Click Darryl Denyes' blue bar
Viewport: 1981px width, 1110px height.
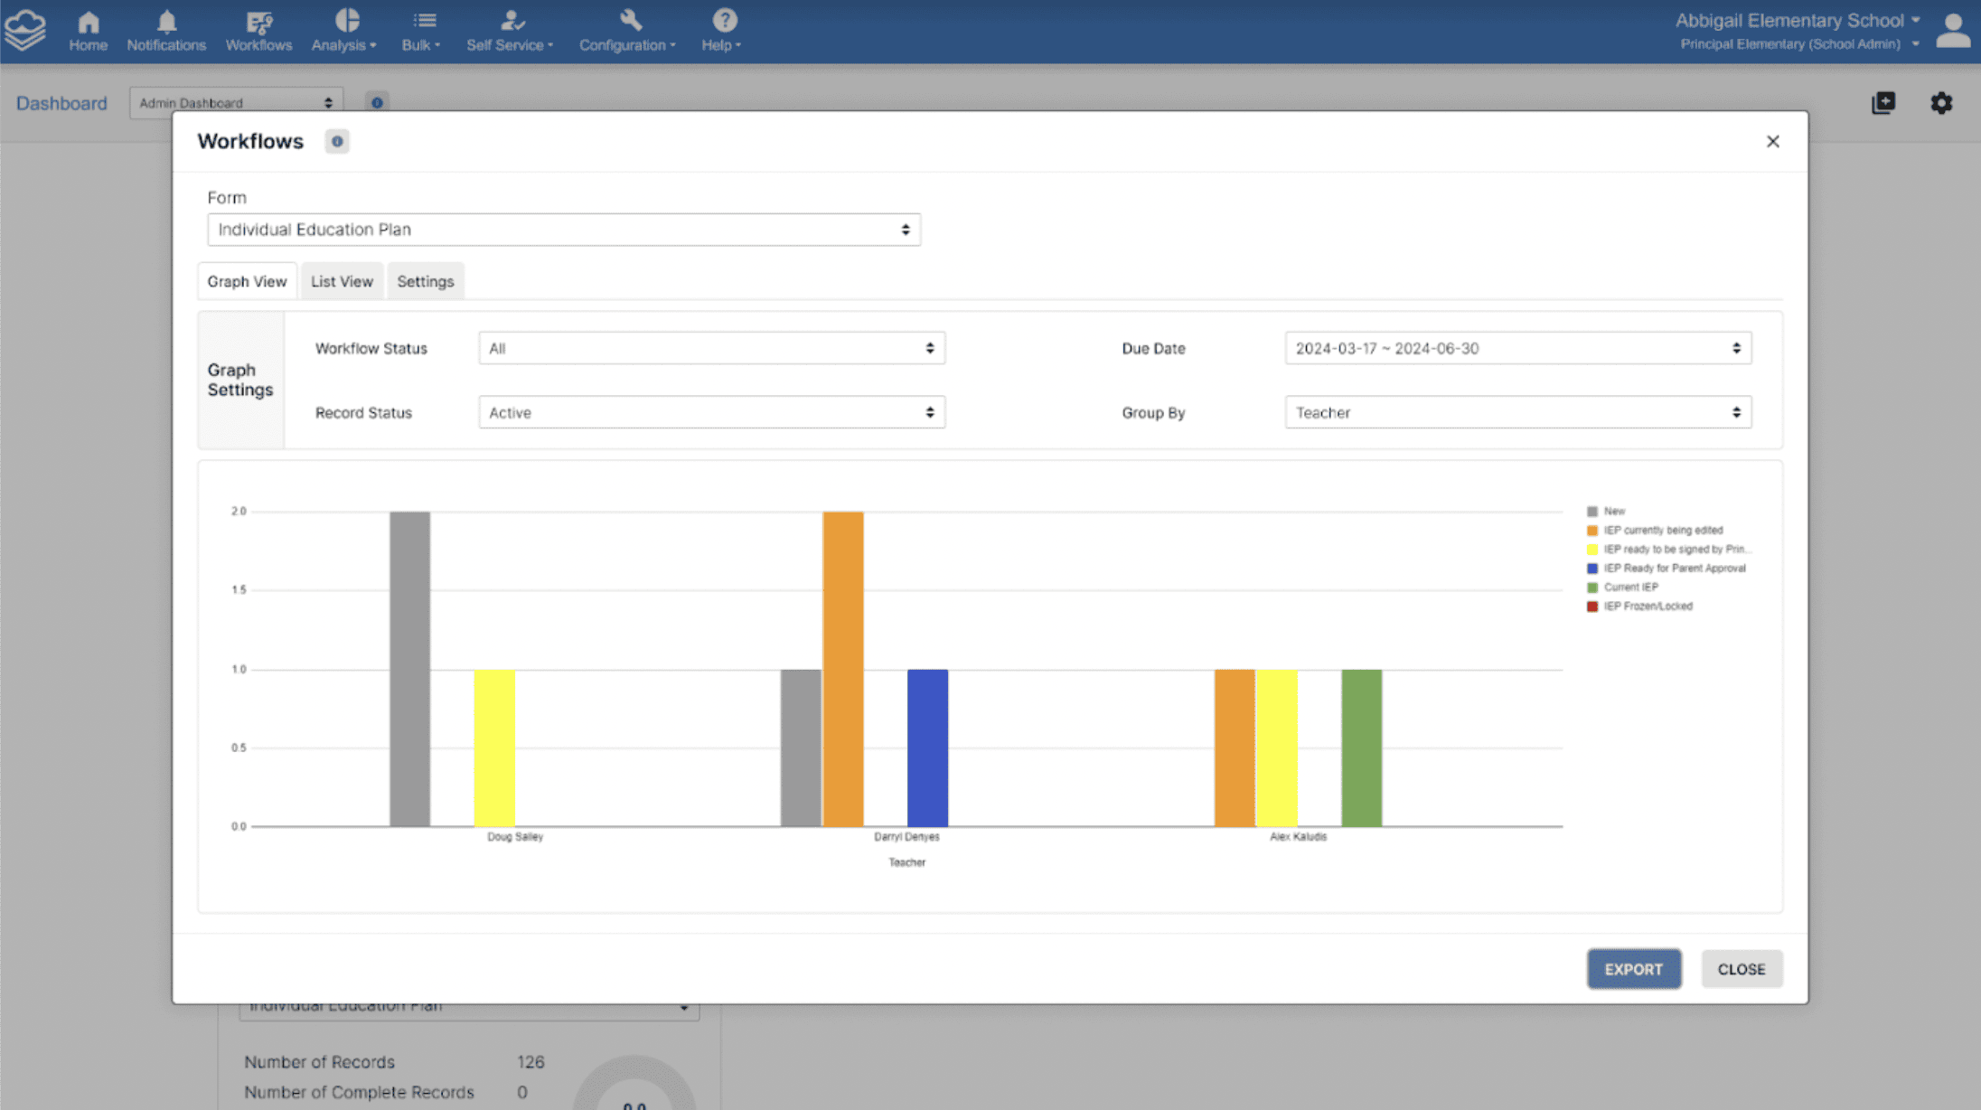point(928,748)
